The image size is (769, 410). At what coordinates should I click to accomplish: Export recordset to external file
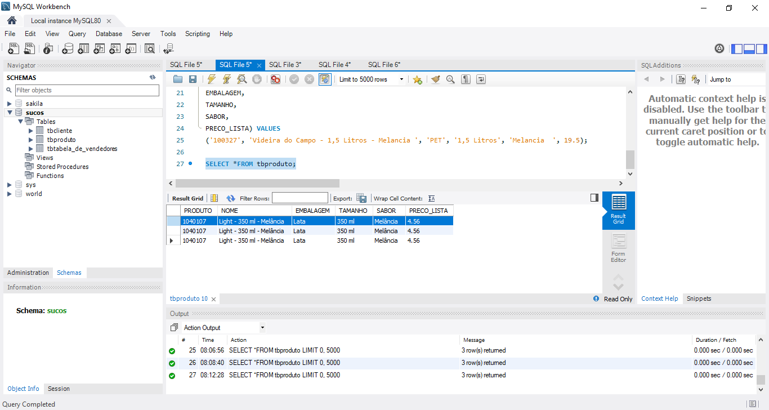(361, 198)
